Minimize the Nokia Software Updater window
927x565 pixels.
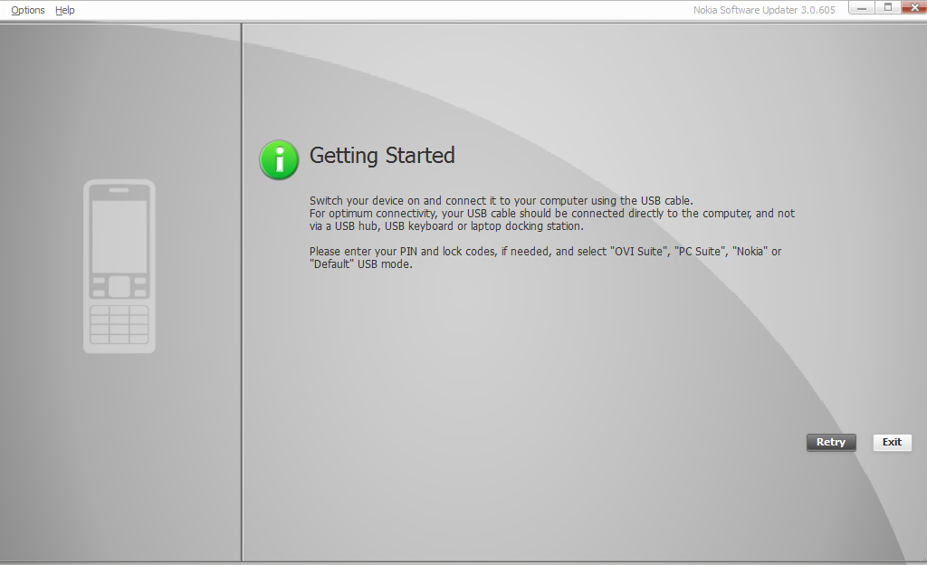pyautogui.click(x=862, y=7)
